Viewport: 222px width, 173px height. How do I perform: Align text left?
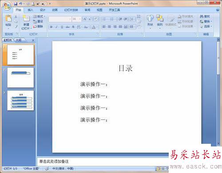[104, 27]
